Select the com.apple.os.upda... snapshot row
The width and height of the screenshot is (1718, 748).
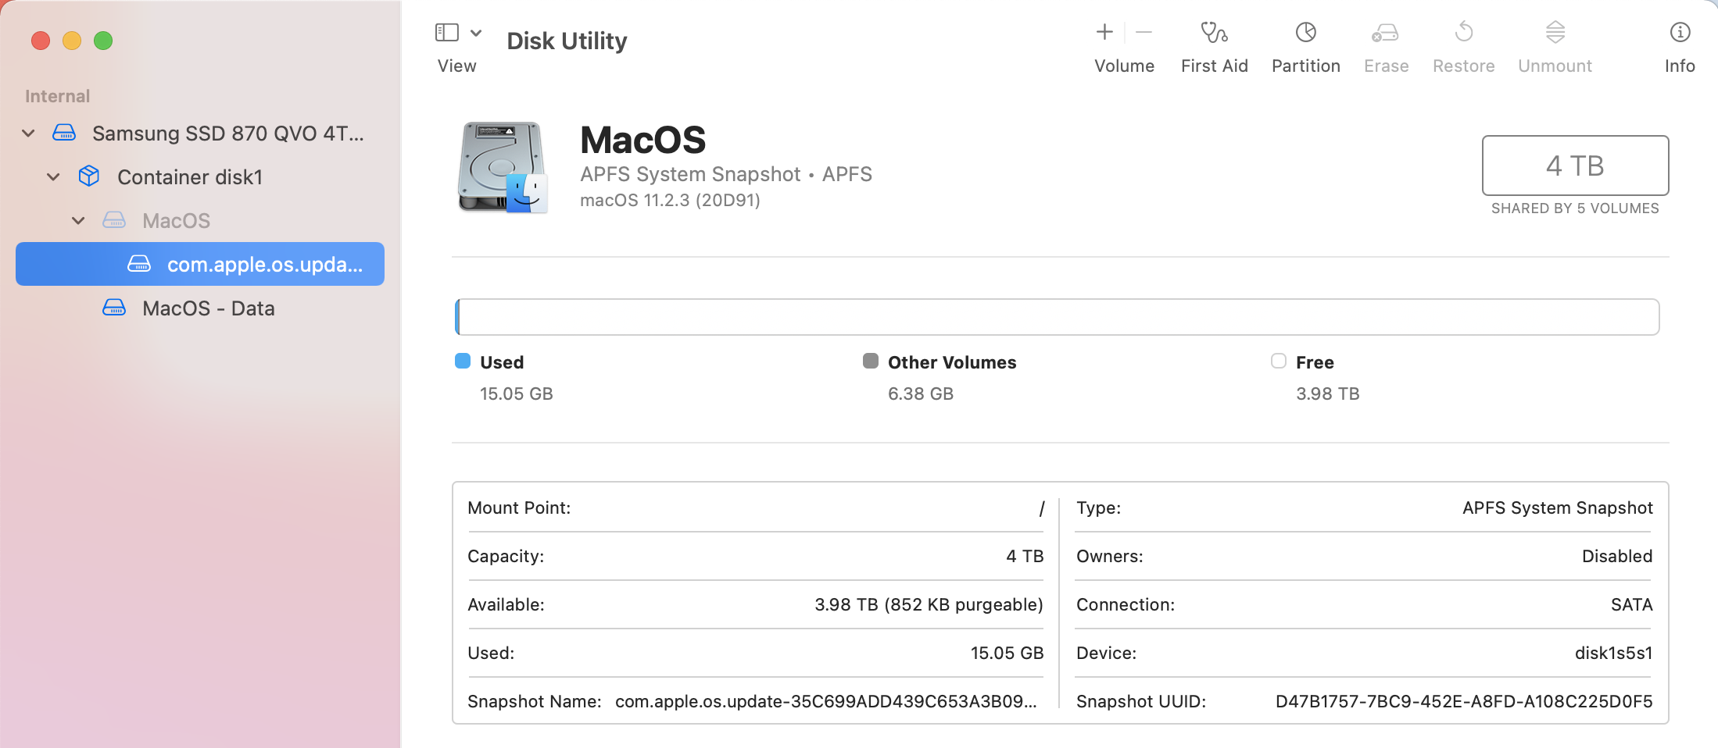click(x=200, y=264)
